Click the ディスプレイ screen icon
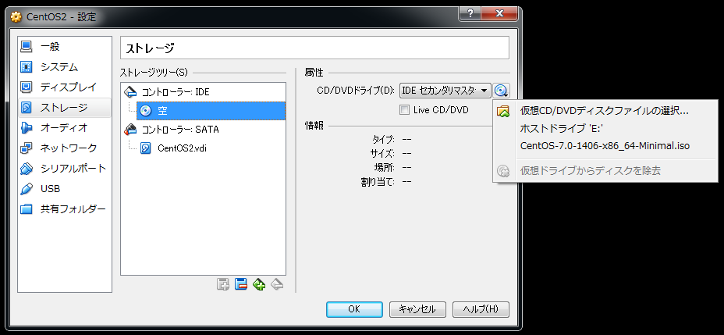The height and width of the screenshot is (335, 724). click(27, 87)
